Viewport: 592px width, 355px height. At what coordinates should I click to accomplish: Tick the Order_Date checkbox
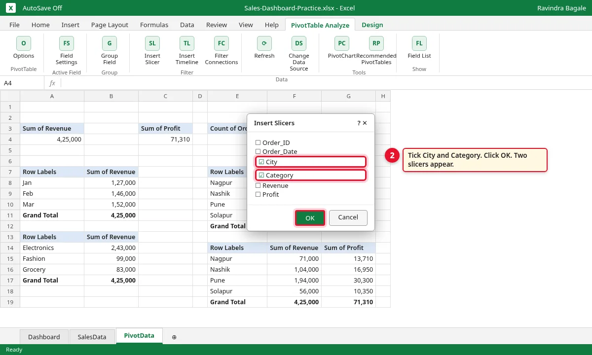258,151
